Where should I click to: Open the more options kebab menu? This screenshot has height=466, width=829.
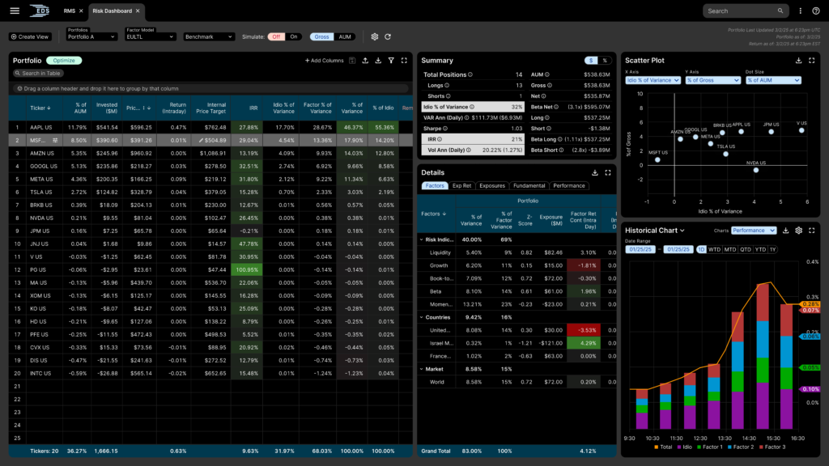801,11
